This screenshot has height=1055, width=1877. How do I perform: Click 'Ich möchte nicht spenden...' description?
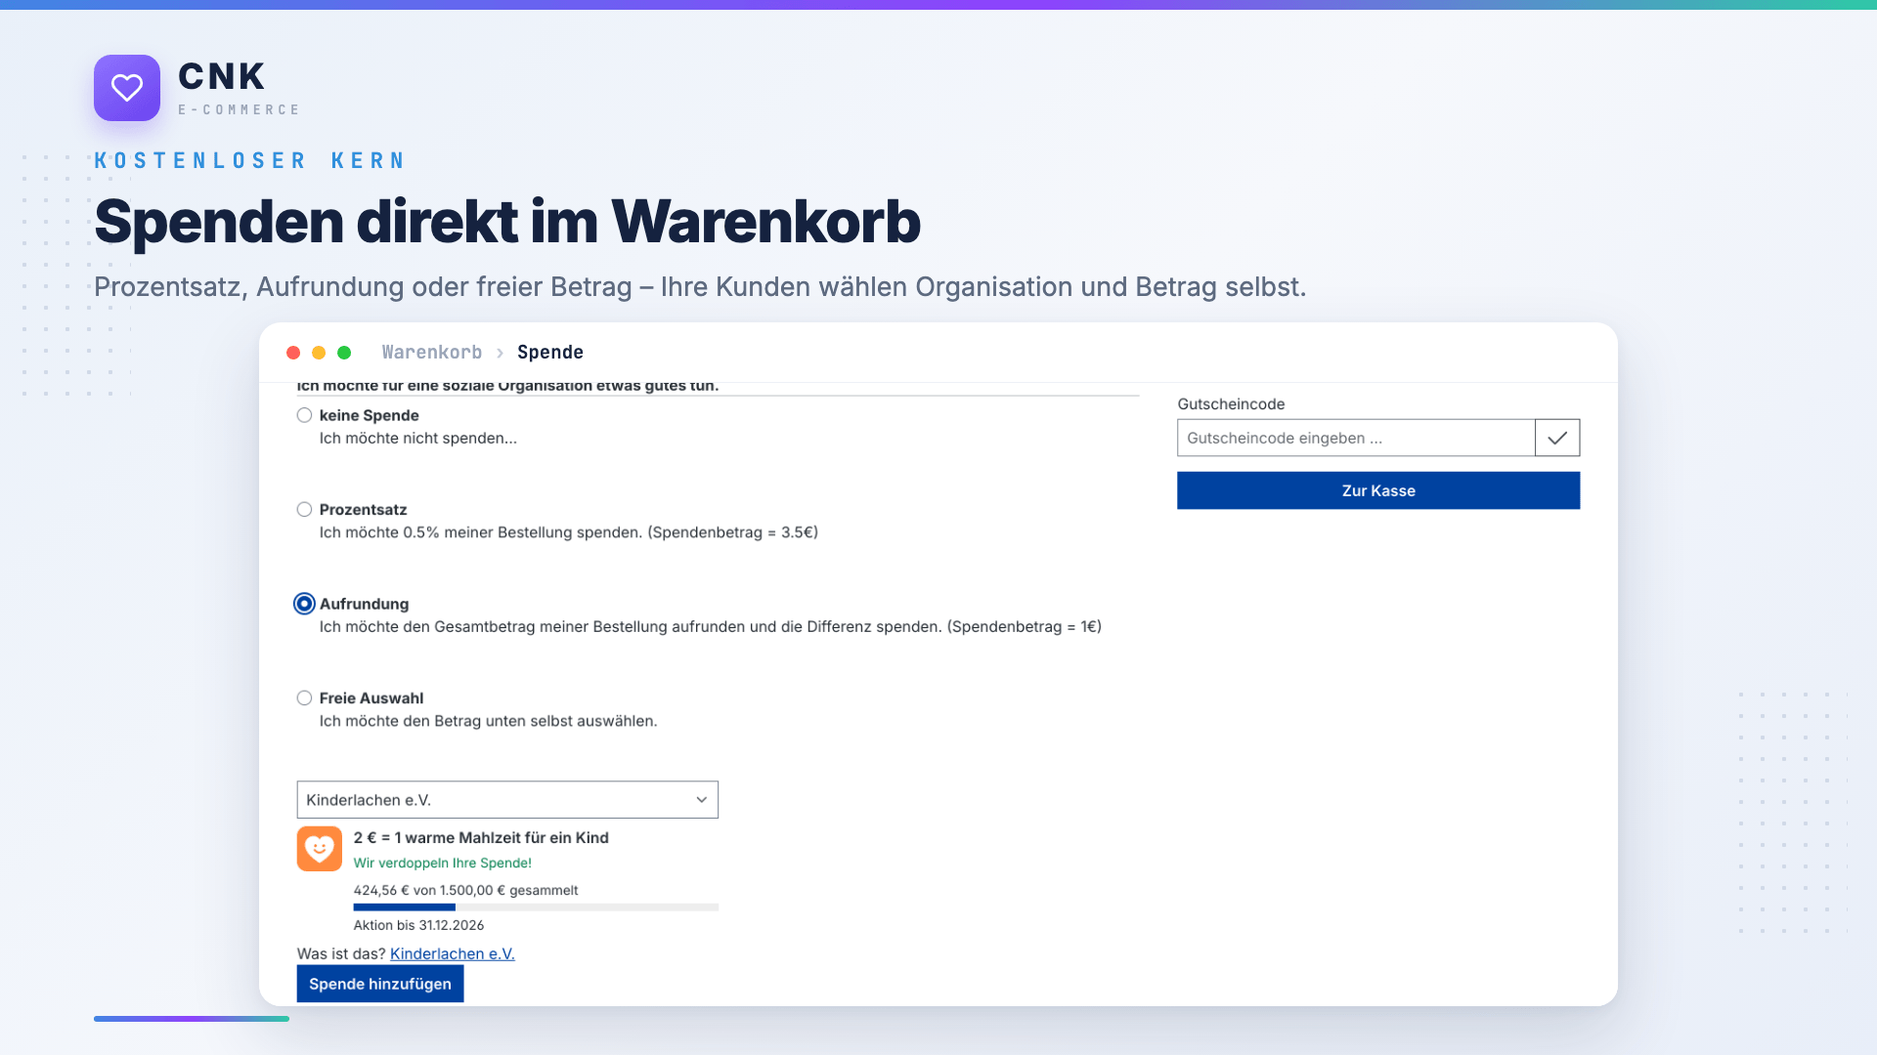tap(418, 439)
